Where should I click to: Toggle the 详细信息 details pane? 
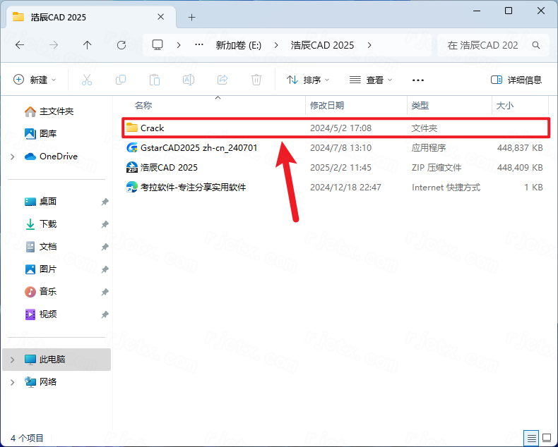(x=516, y=80)
